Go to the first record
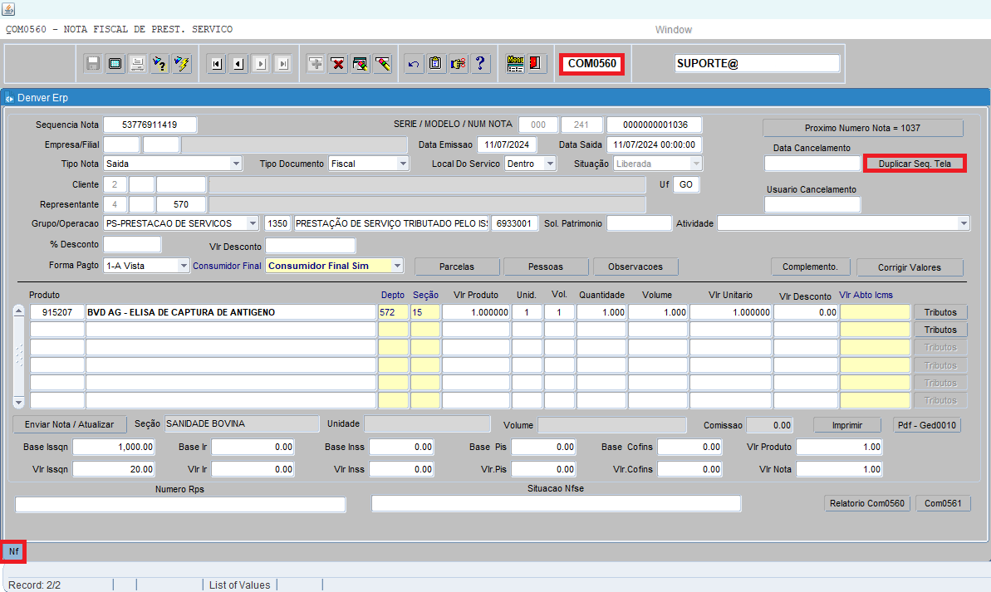Image resolution: width=991 pixels, height=592 pixels. pyautogui.click(x=217, y=64)
